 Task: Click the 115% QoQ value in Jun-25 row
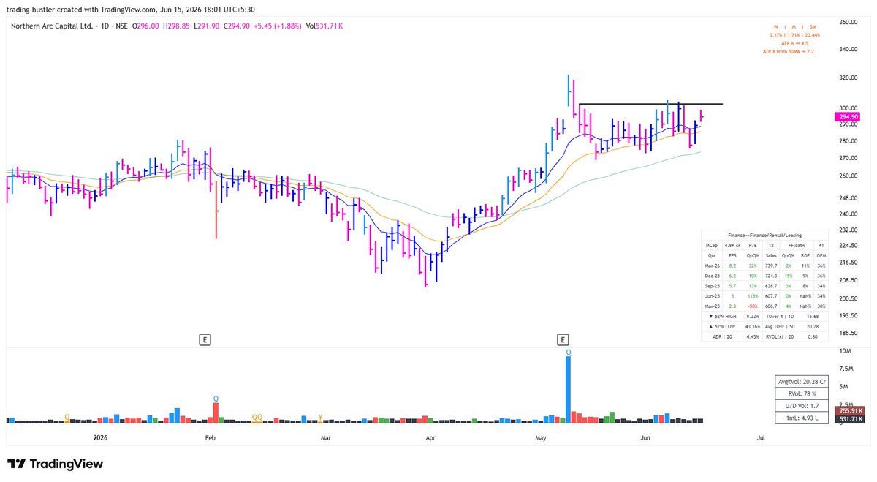(753, 296)
